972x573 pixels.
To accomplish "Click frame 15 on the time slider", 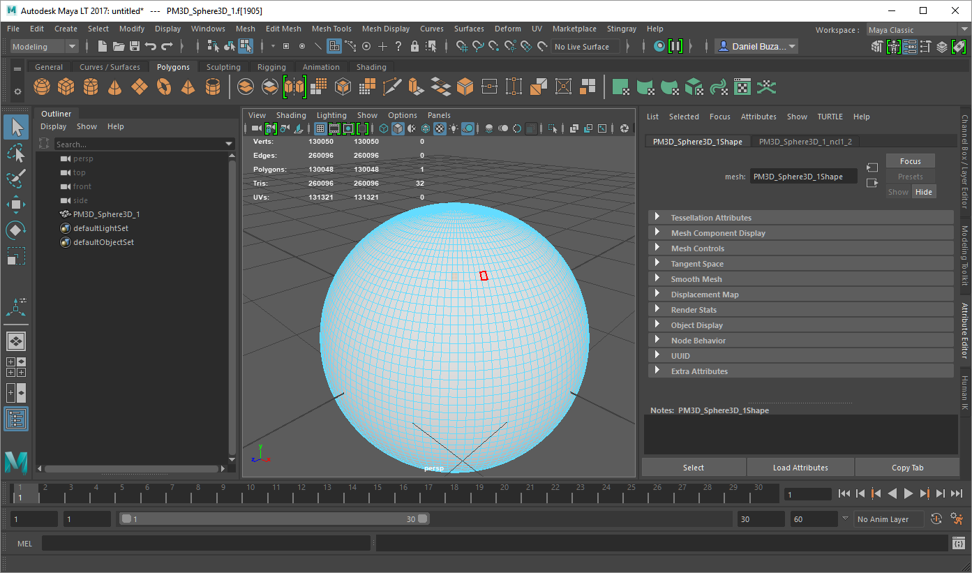I will 377,492.
